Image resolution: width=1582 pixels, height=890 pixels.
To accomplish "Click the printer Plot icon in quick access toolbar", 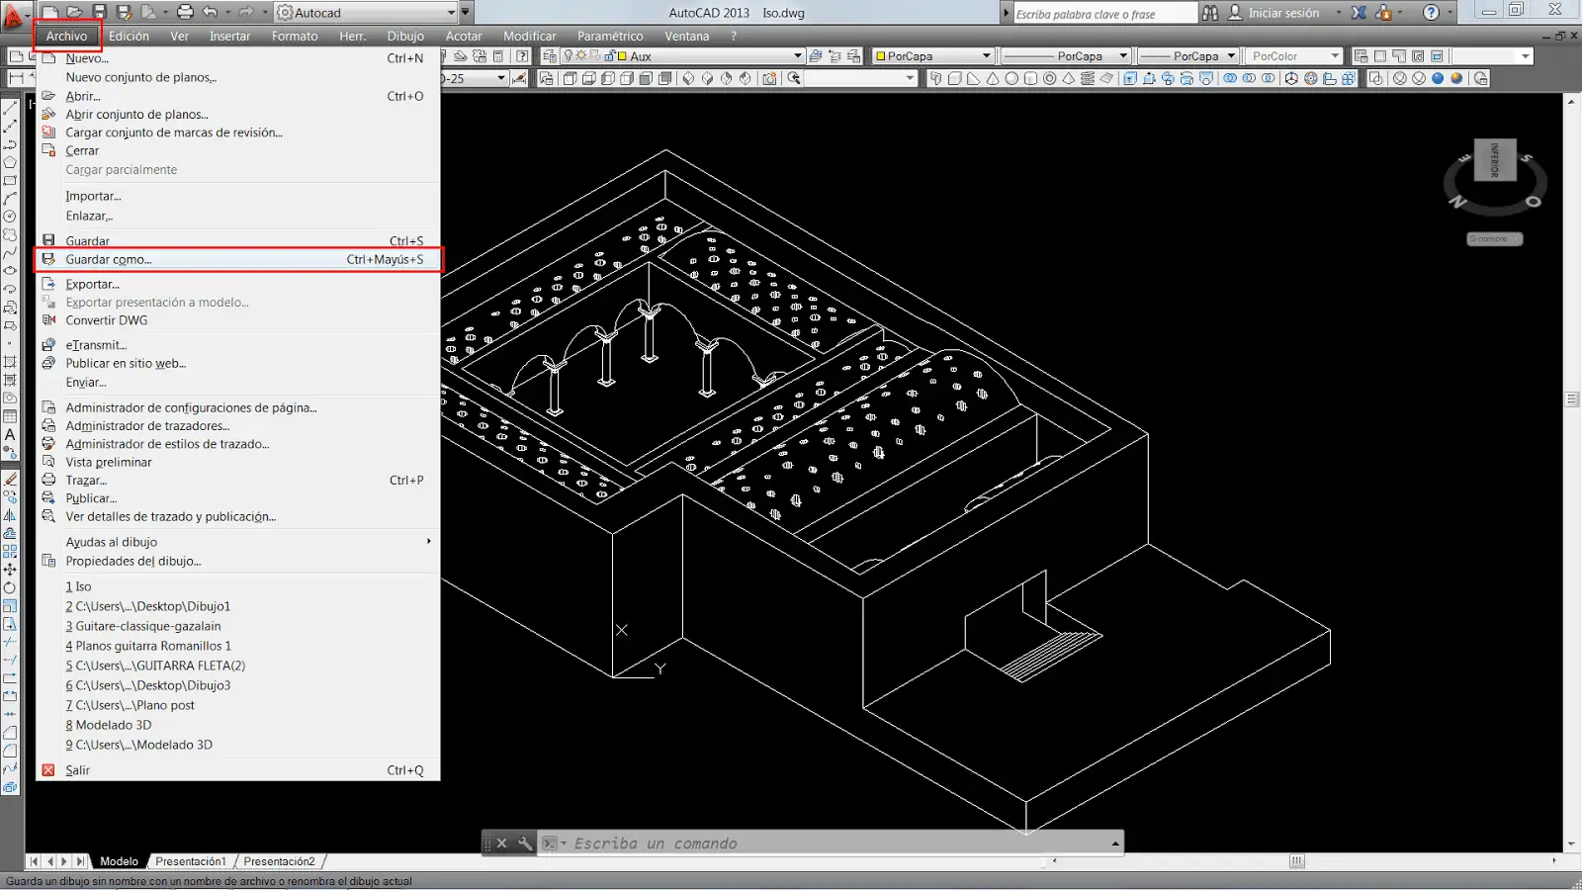I will [185, 12].
